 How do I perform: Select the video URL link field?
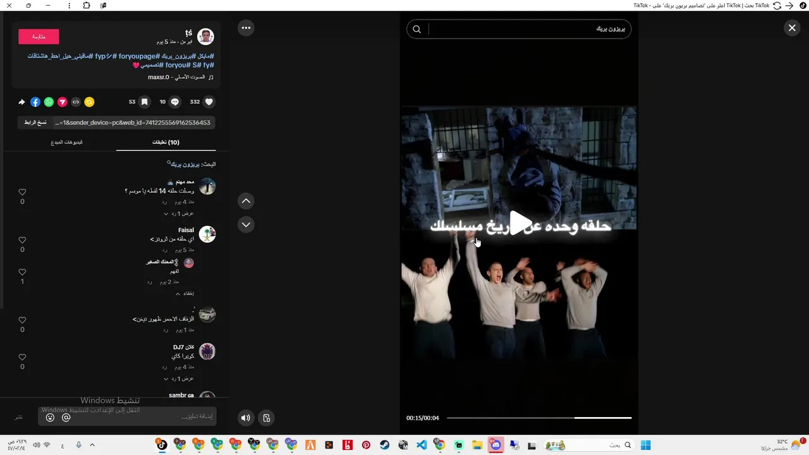[133, 123]
